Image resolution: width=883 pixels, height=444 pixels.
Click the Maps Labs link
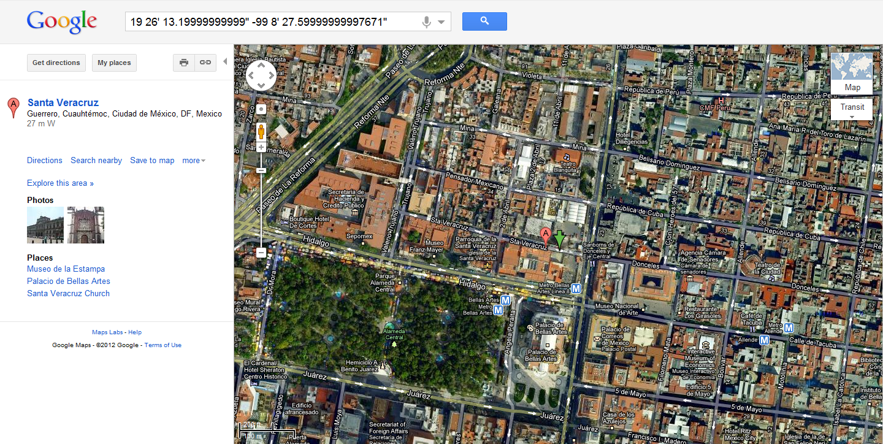pos(107,332)
